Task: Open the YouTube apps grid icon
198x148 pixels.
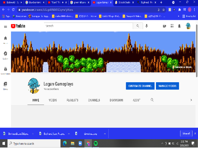Action: (172, 26)
